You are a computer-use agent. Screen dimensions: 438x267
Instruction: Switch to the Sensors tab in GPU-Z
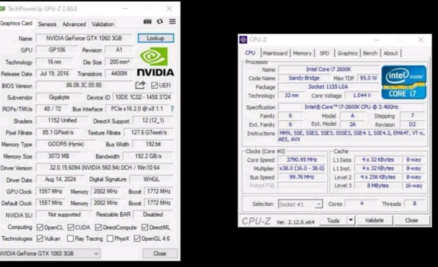(47, 24)
